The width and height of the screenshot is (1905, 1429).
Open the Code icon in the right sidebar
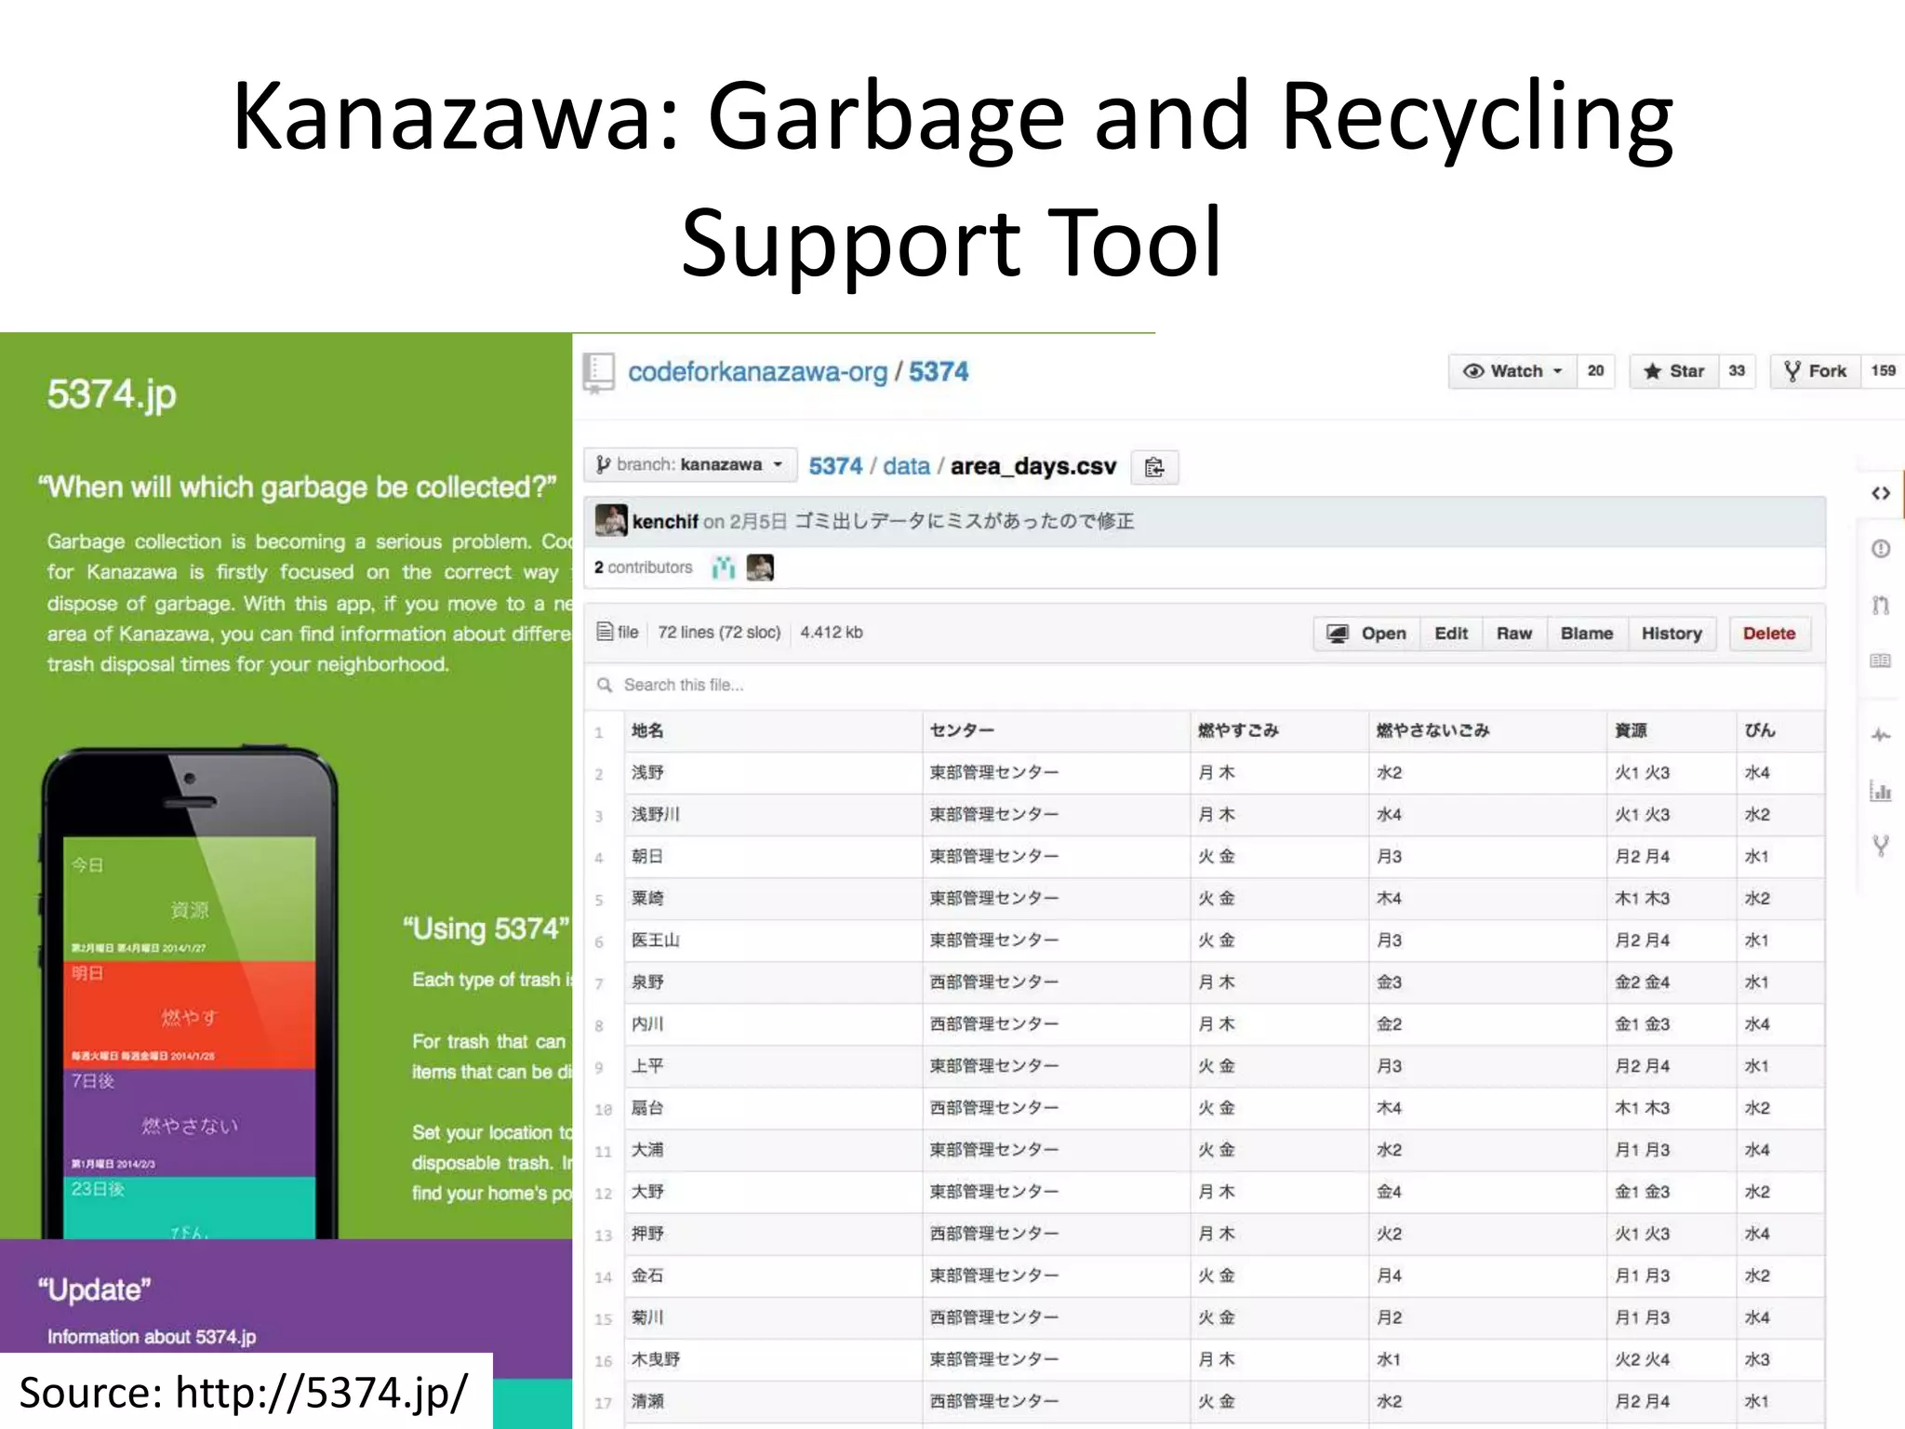pyautogui.click(x=1881, y=493)
